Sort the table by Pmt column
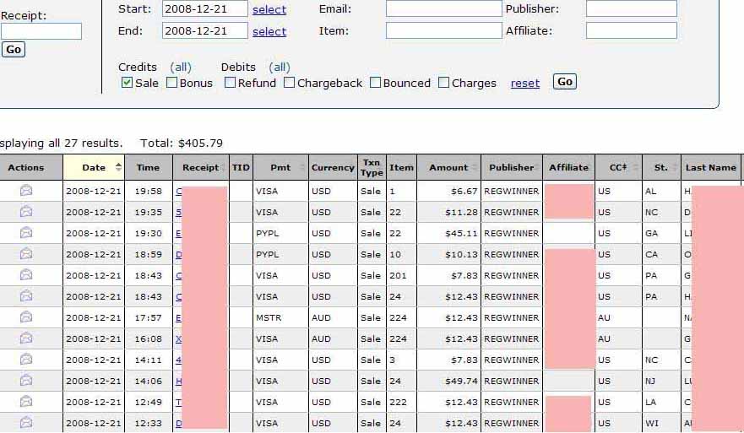Viewport: 744px width, 433px height. click(x=280, y=167)
